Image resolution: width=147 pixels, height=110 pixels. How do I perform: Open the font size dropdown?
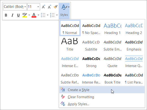coord(38,7)
